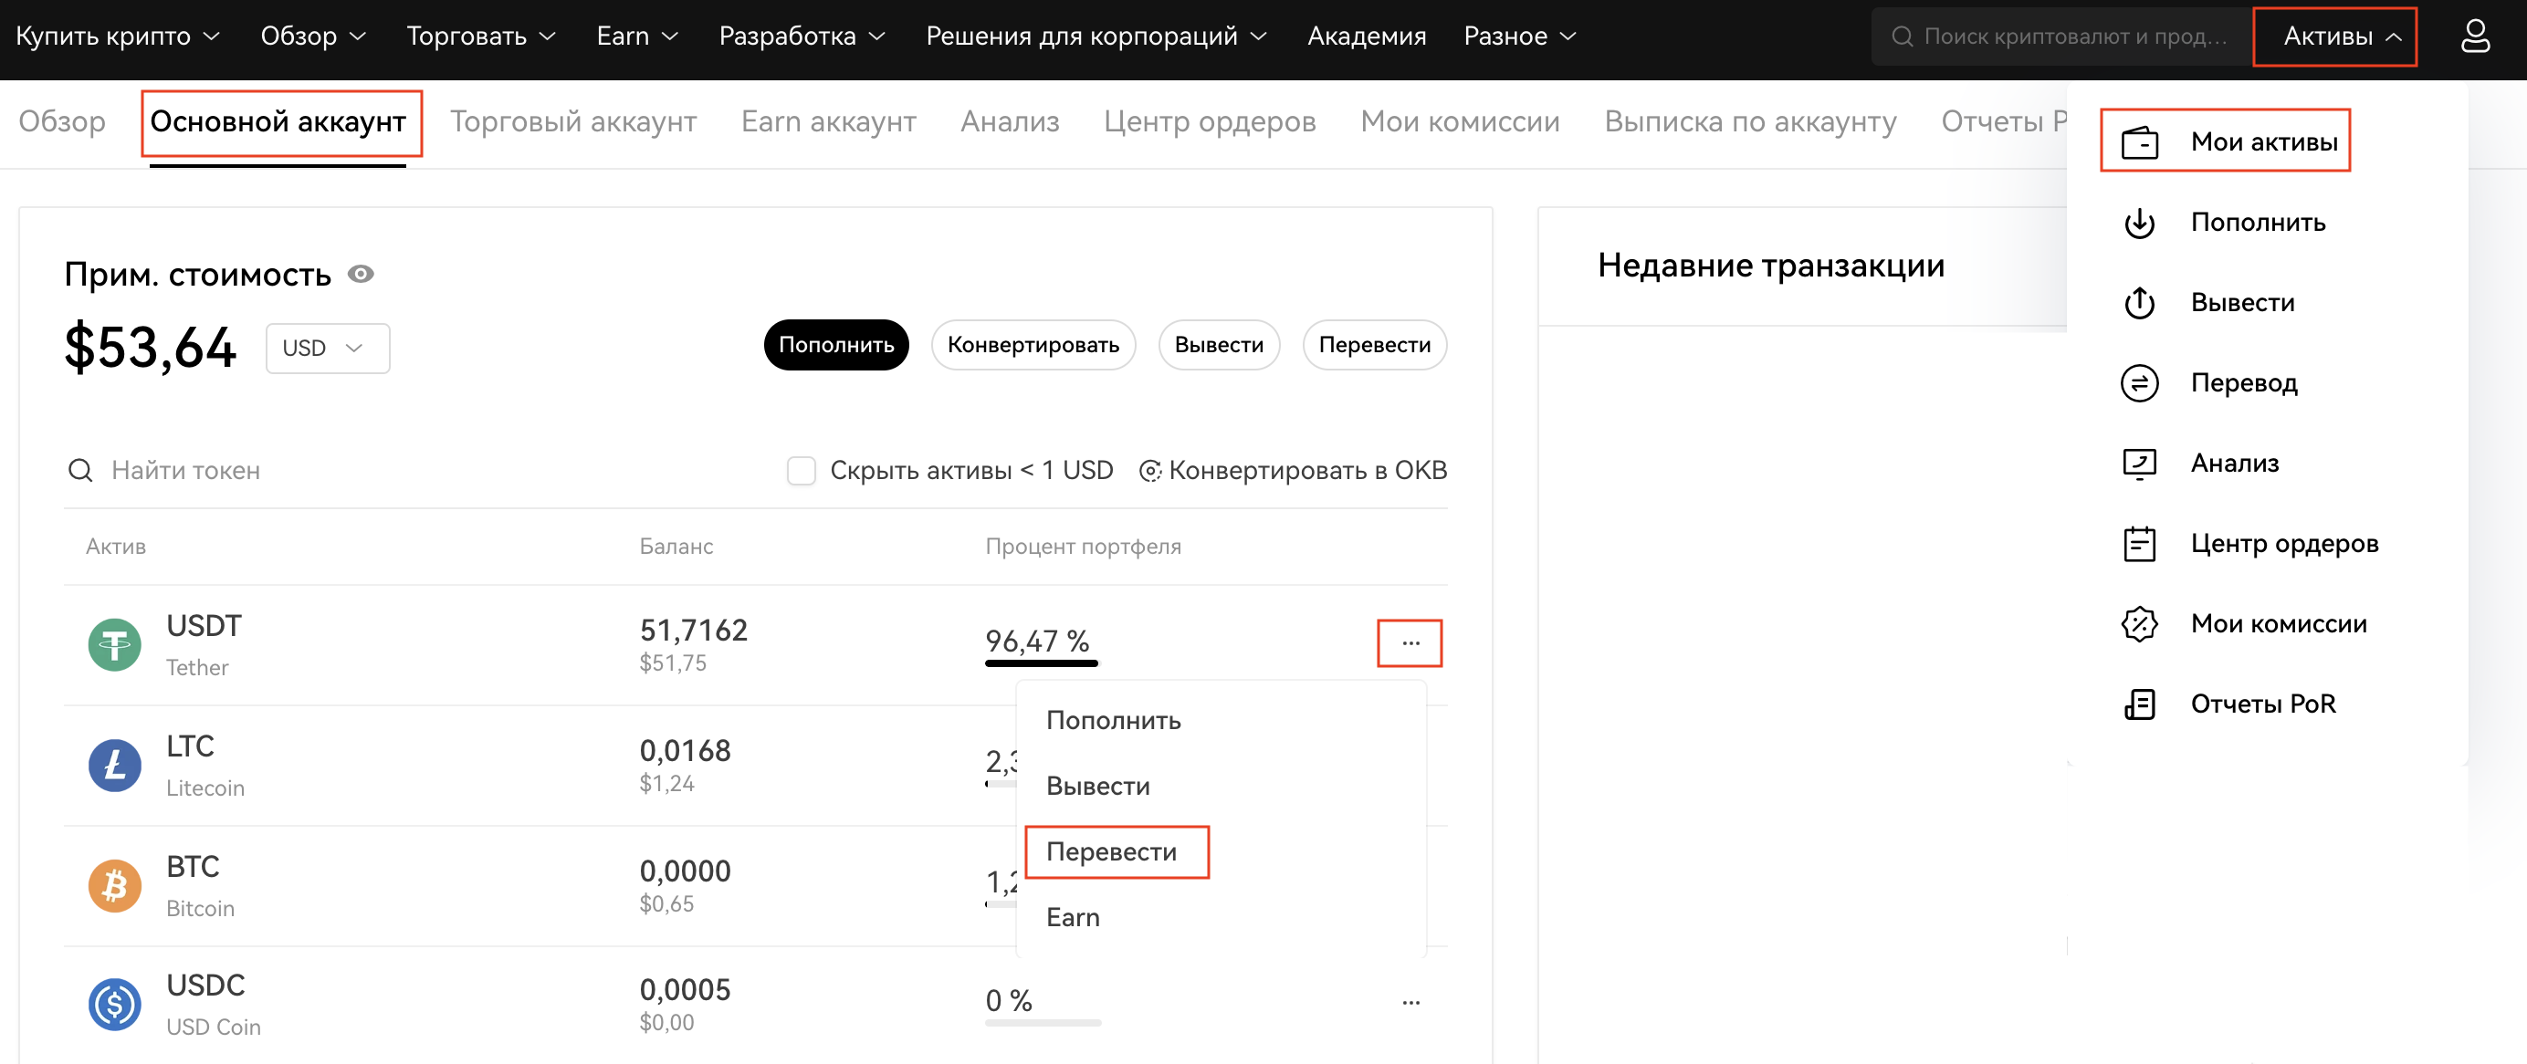Screen dimensions: 2527x1064
Task: Open the Академия link
Action: (1367, 37)
